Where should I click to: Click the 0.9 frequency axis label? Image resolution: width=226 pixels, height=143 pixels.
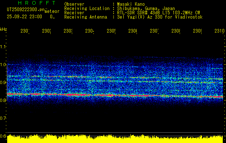3,82
